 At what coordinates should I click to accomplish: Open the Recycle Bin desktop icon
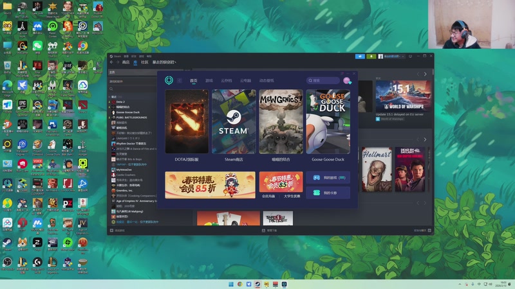coord(7,67)
